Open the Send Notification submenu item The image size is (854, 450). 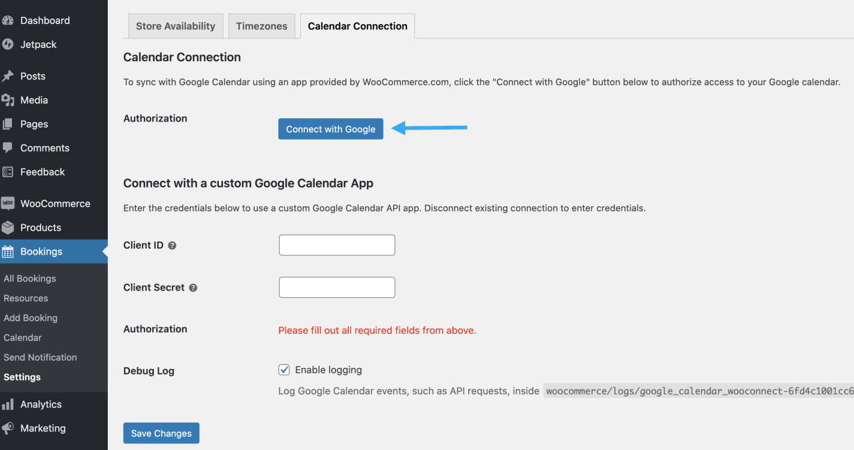[x=40, y=357]
